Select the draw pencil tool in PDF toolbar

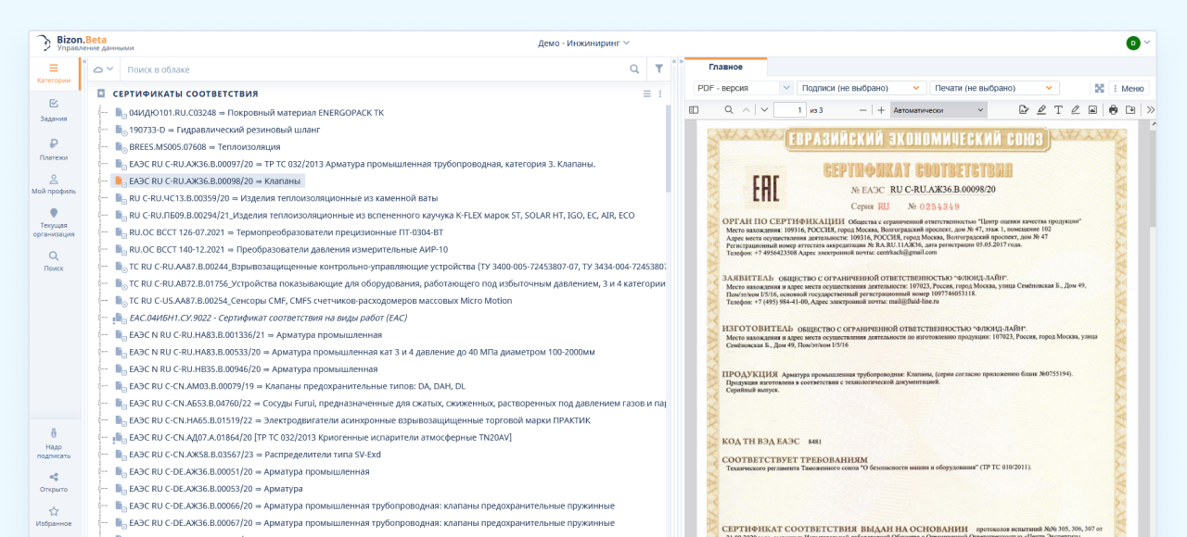click(x=1076, y=110)
